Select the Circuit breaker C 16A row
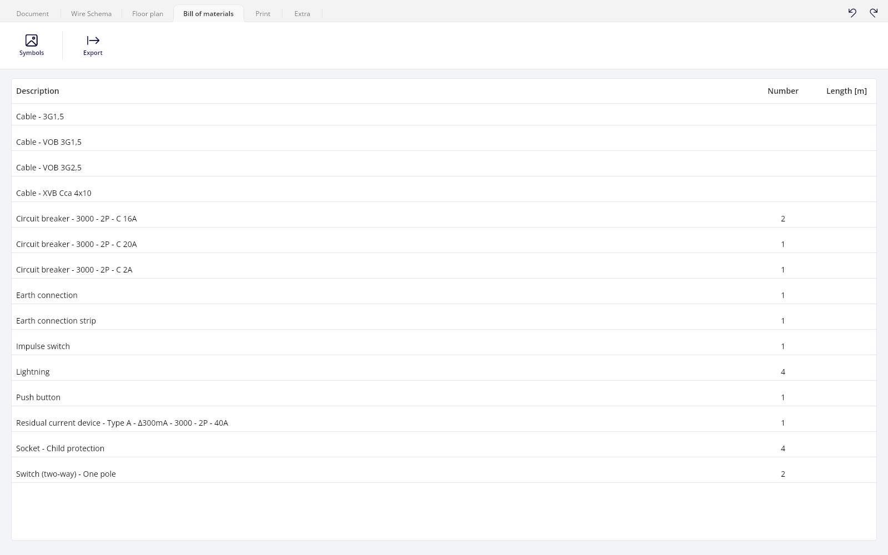The width and height of the screenshot is (888, 555). (x=444, y=215)
